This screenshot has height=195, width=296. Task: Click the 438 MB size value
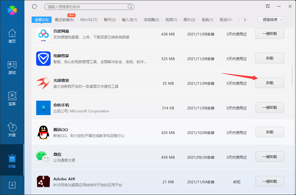pyautogui.click(x=168, y=34)
